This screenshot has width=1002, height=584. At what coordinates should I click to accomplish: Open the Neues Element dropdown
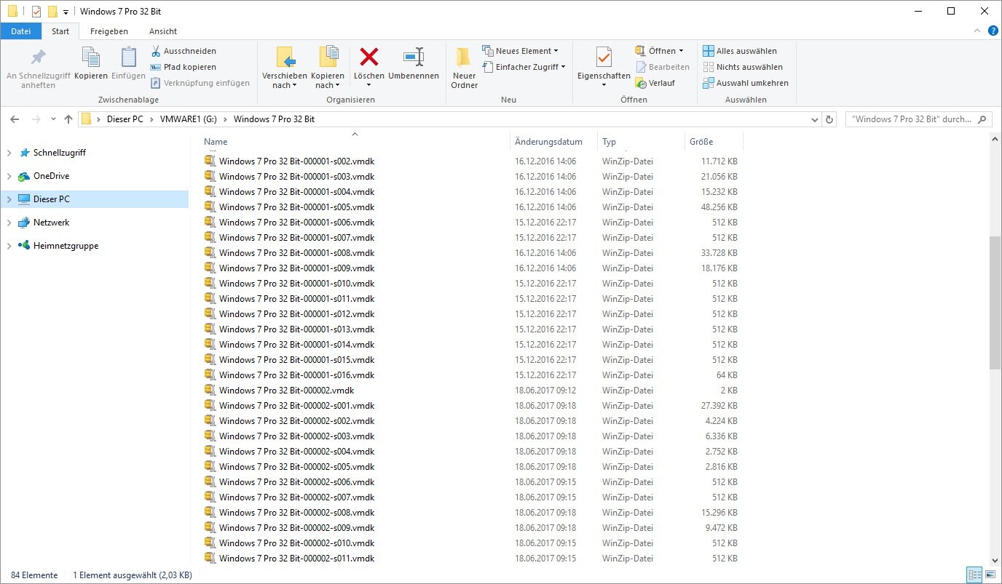520,51
